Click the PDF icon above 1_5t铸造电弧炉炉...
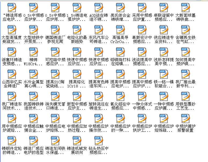Image resolution: width=208 pixels, height=162 pixels. click(77, 7)
